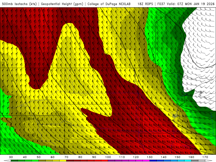Click the darkest green colorbar segment under 30

tap(14, 161)
